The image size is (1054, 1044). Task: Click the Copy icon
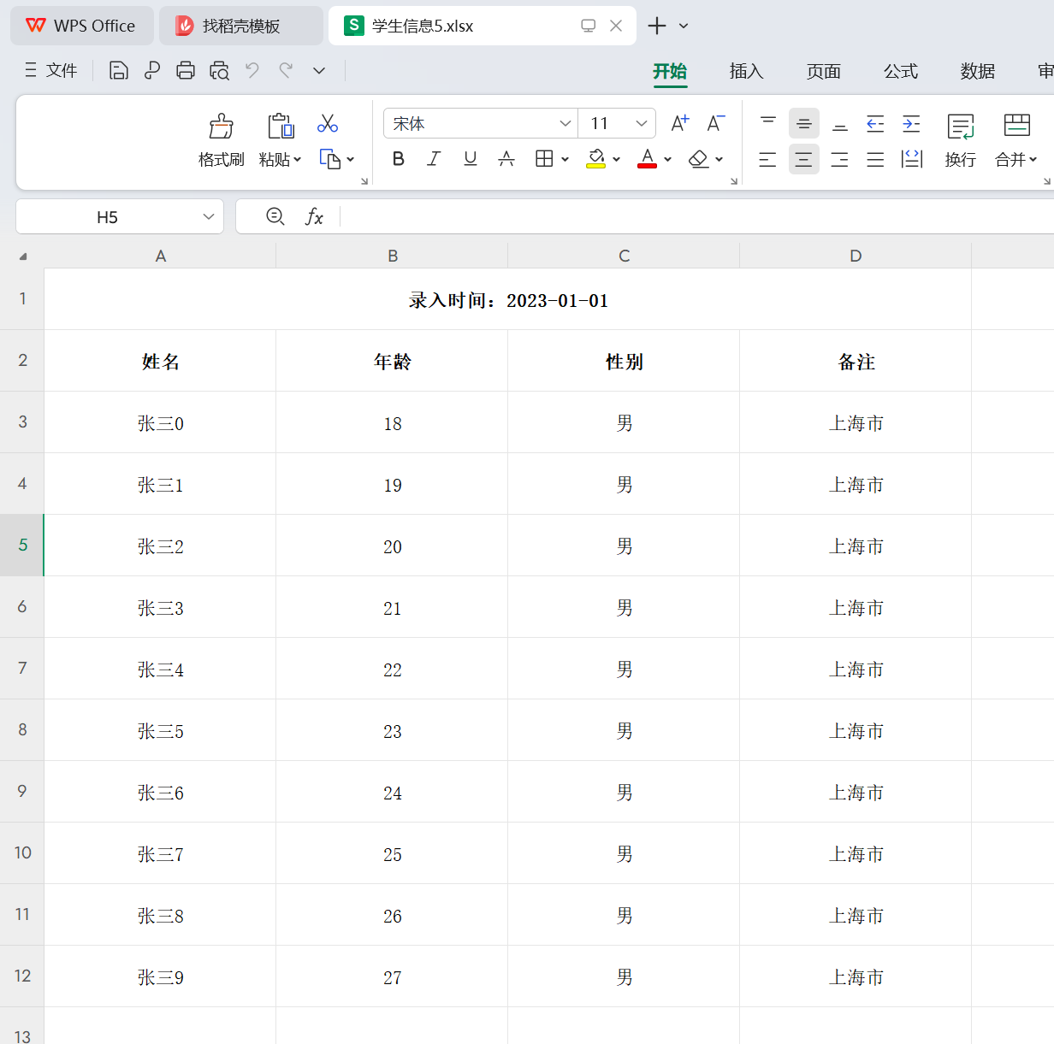330,159
